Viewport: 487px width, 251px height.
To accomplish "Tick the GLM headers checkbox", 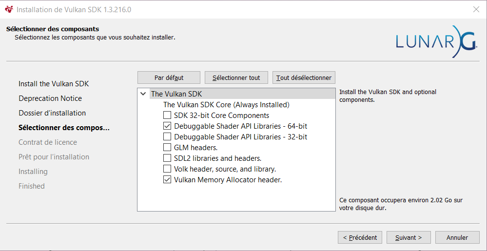I will point(167,147).
